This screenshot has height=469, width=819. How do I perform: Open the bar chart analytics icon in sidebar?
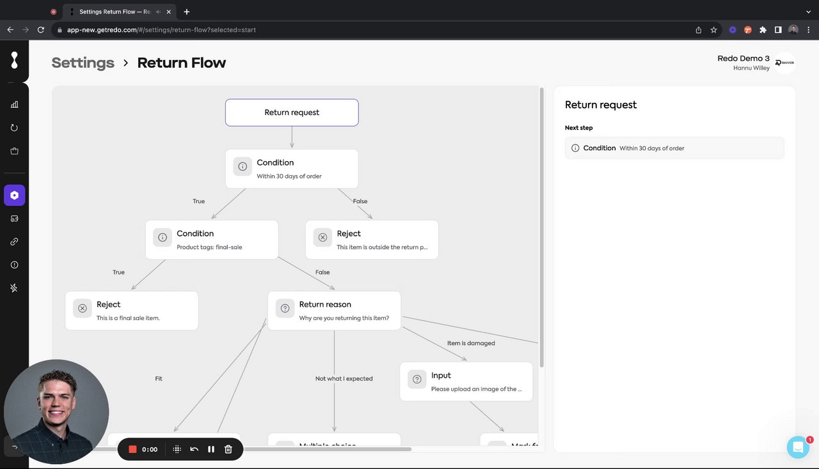[x=14, y=105]
